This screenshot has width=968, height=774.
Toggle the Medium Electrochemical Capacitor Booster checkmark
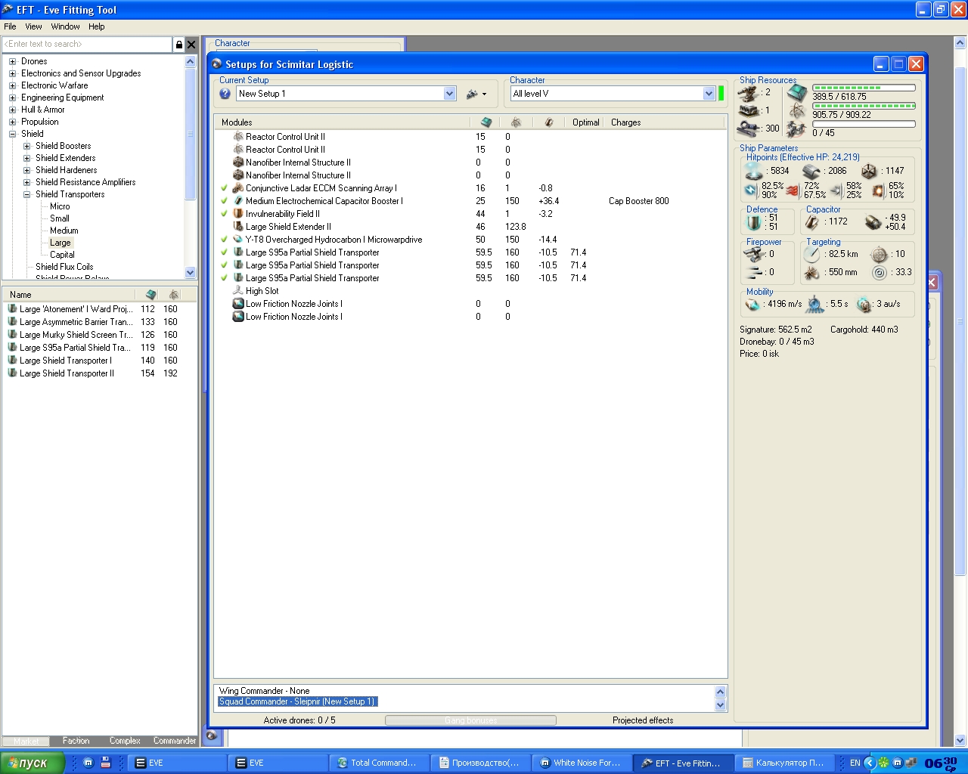[x=225, y=201]
